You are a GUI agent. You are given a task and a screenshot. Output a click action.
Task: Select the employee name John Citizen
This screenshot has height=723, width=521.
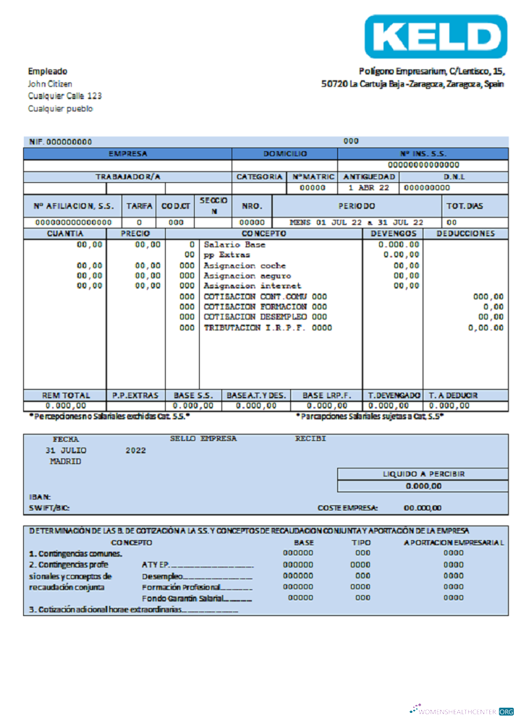pos(50,84)
